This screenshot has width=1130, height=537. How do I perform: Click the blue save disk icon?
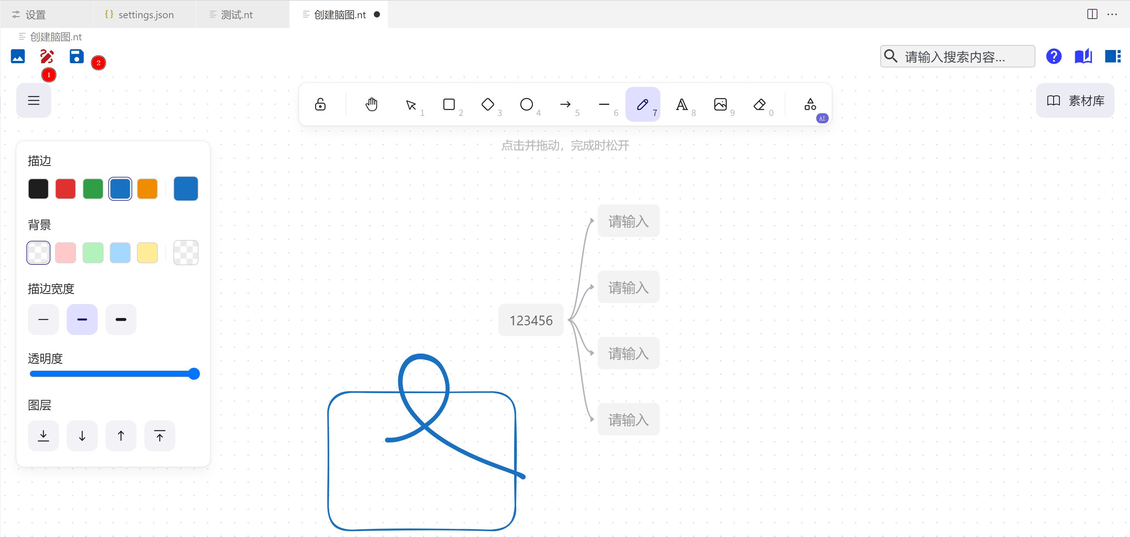[76, 56]
